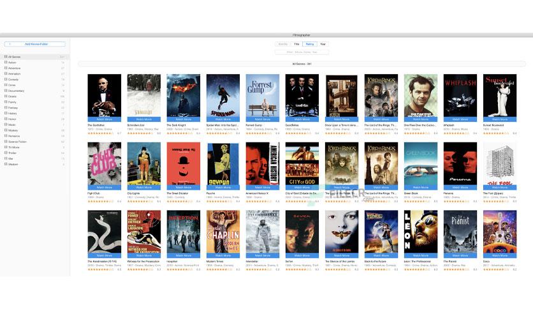Select the Animation genre icon

(6, 73)
